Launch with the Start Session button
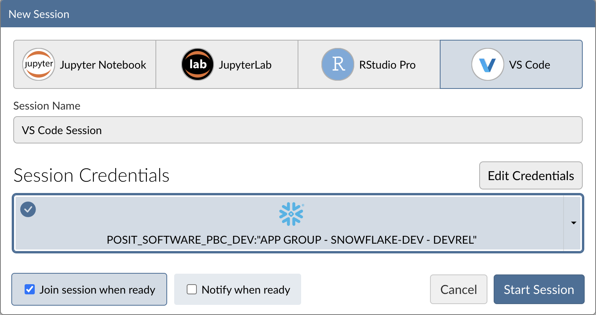 [x=539, y=289]
